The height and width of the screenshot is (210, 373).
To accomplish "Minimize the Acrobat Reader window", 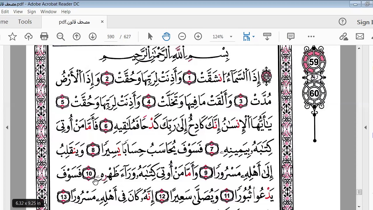I will point(356,4).
